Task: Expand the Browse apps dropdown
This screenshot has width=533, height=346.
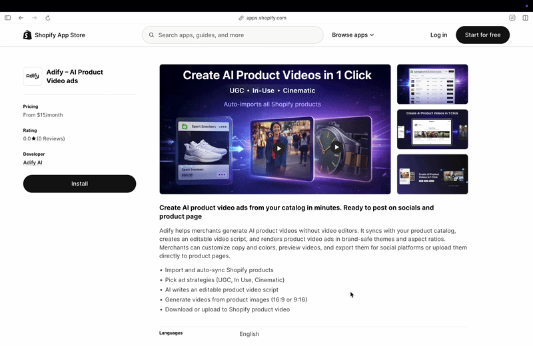Action: (353, 35)
